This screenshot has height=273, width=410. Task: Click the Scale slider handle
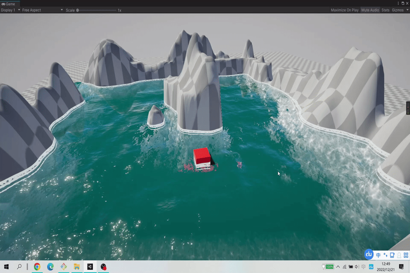pyautogui.click(x=78, y=10)
